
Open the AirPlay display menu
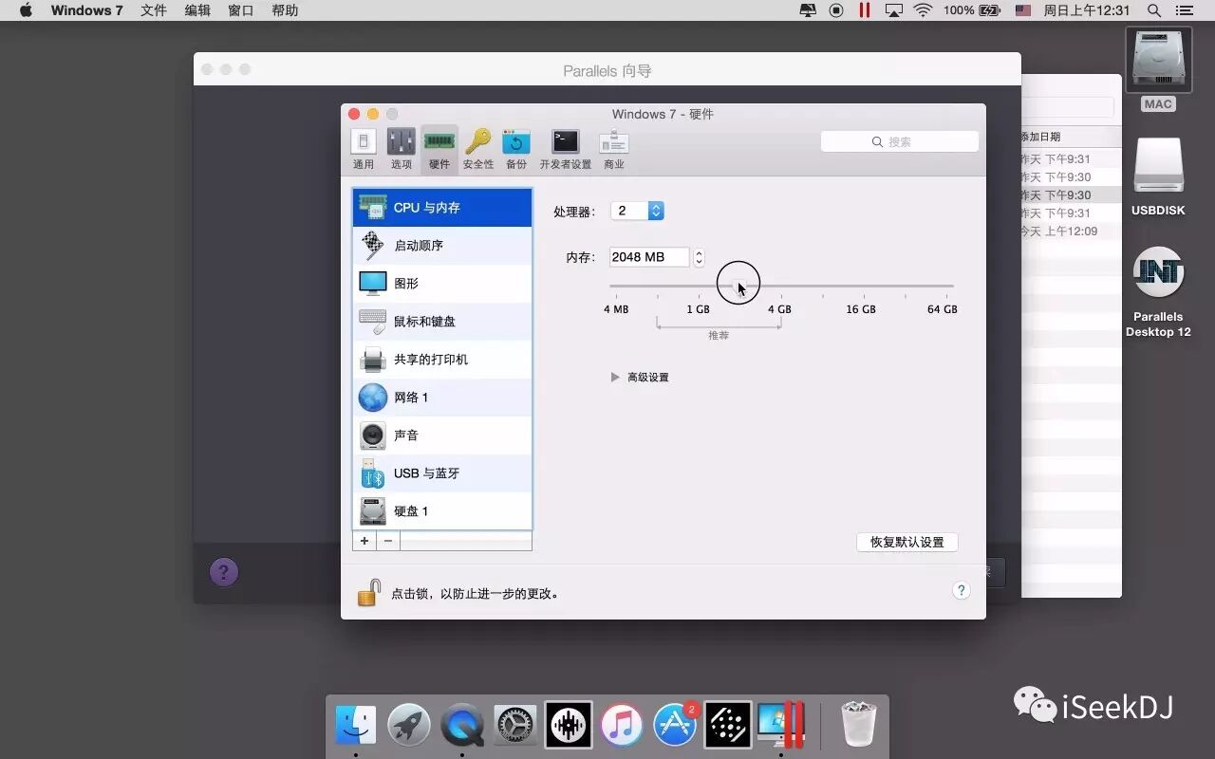893,10
